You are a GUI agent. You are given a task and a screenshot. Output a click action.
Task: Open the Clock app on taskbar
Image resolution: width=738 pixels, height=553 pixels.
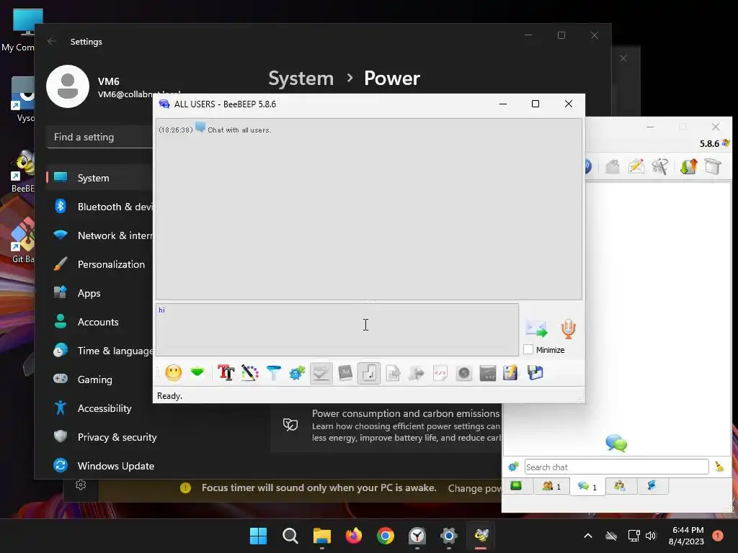tap(417, 536)
